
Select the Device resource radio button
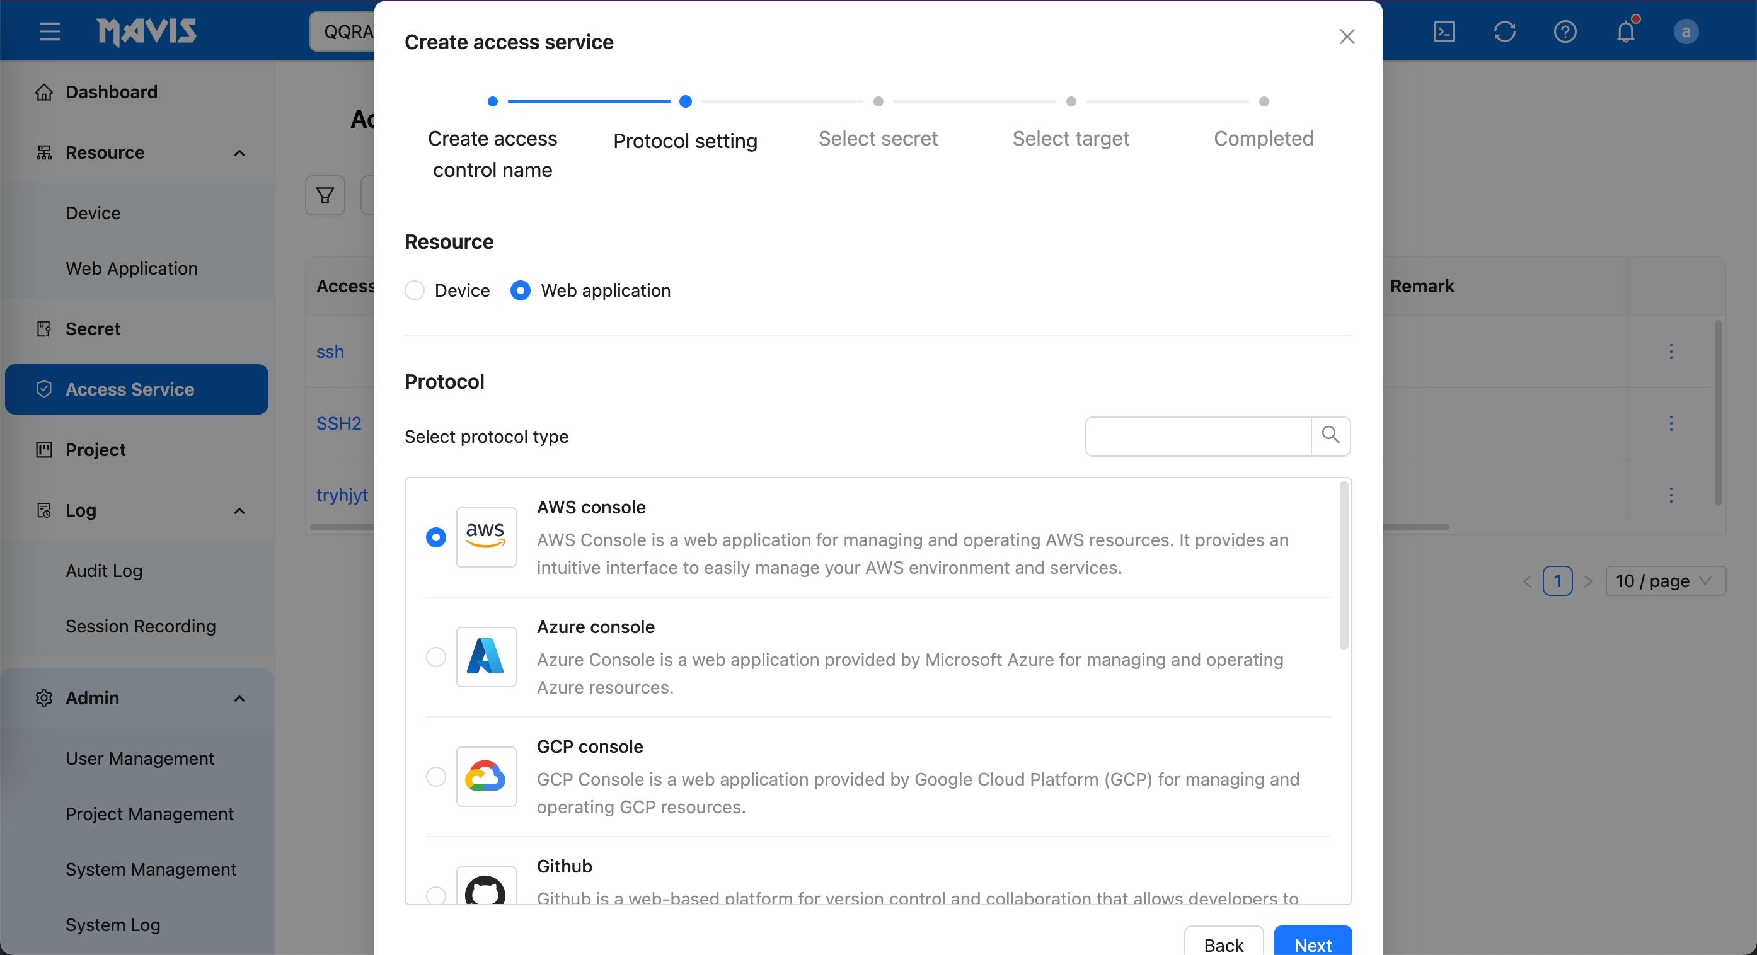point(414,290)
